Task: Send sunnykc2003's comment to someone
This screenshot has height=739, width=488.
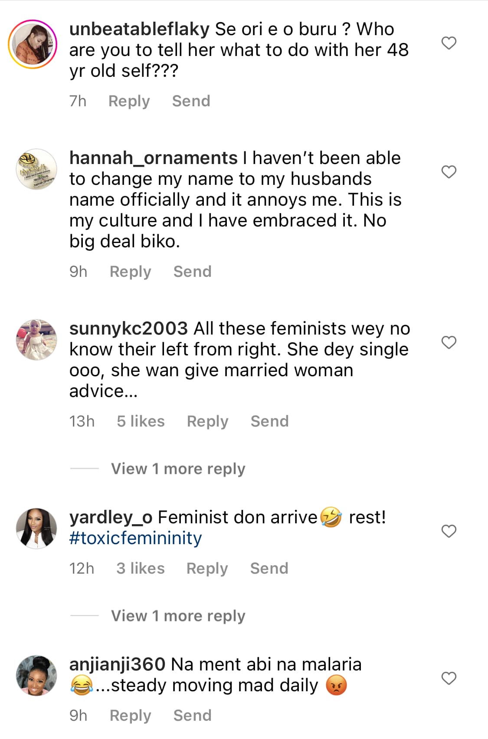Action: pyautogui.click(x=269, y=421)
